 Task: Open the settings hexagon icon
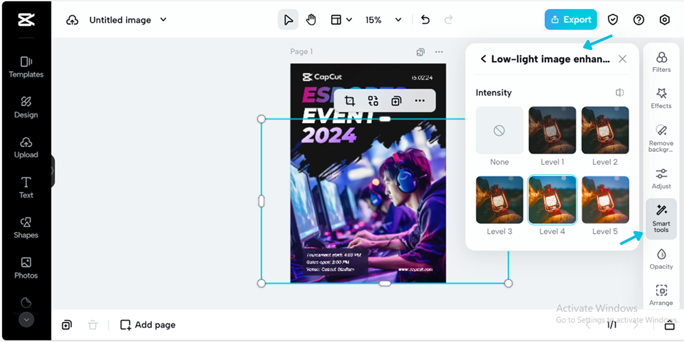click(664, 20)
